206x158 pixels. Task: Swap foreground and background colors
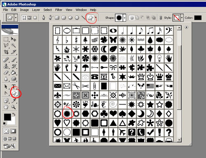14,114
